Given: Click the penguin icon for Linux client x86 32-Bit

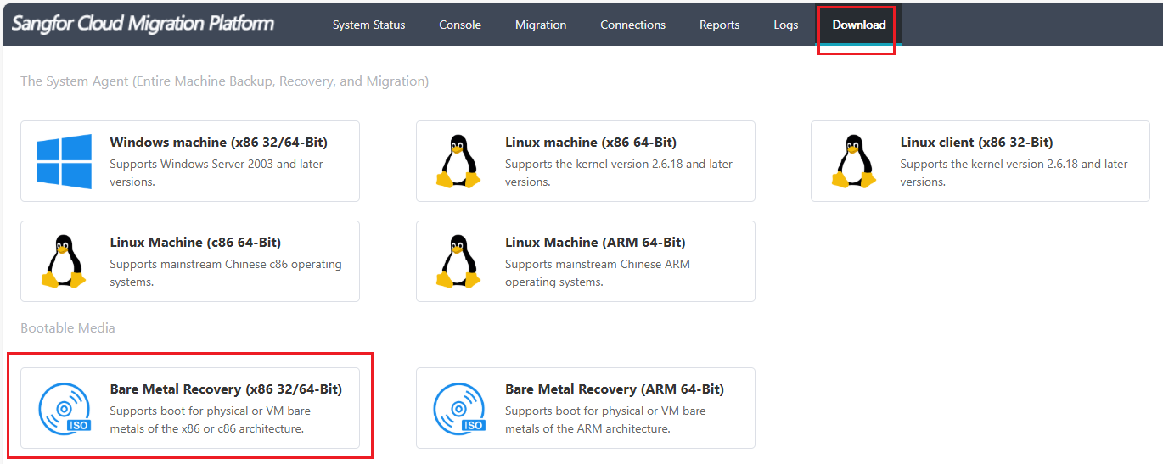Looking at the screenshot, I should coord(854,161).
